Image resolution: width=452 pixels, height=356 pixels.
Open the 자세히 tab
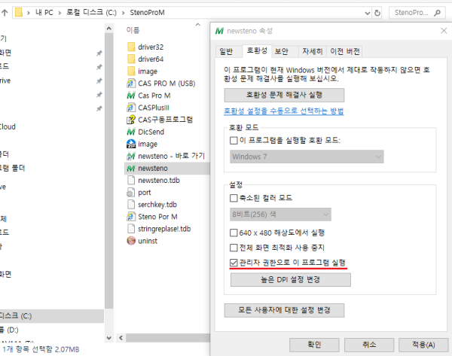(312, 52)
